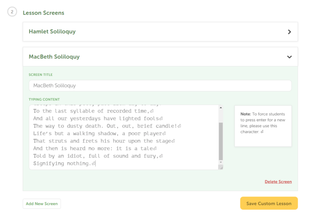Click the SCREEN TITLE label

(41, 74)
